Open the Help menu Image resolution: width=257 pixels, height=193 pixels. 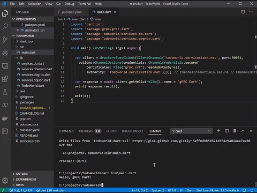point(98,4)
